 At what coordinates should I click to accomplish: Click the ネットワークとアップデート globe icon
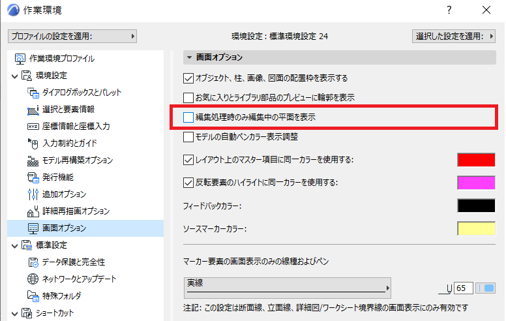pyautogui.click(x=33, y=279)
